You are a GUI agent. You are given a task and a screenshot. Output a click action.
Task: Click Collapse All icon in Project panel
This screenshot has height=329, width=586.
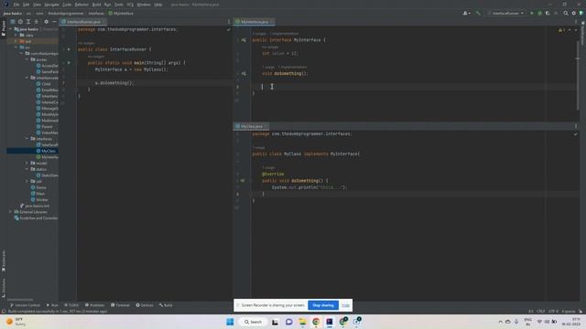[x=37, y=22]
